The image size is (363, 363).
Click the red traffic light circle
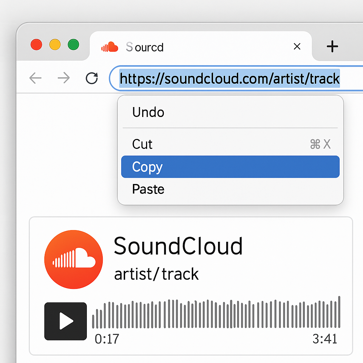point(36,44)
